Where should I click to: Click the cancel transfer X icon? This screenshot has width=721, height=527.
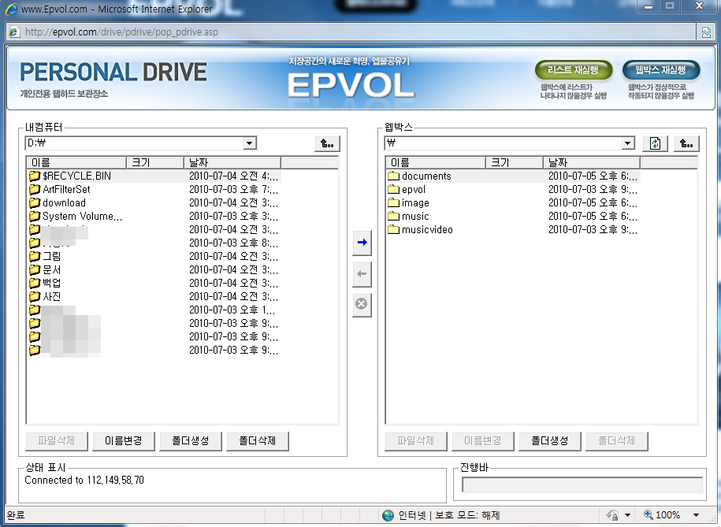(362, 304)
